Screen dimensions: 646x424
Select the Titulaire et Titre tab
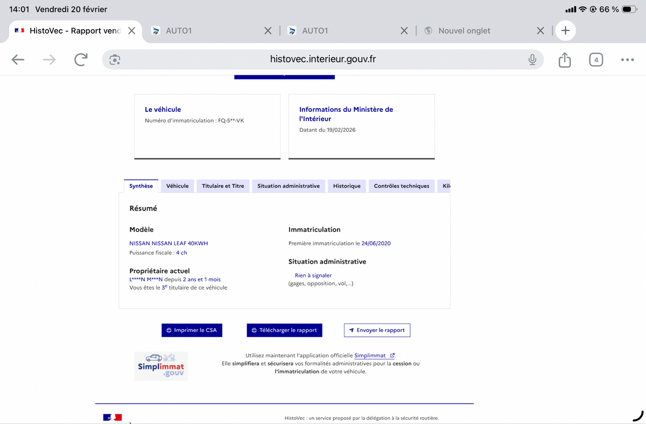pyautogui.click(x=223, y=186)
